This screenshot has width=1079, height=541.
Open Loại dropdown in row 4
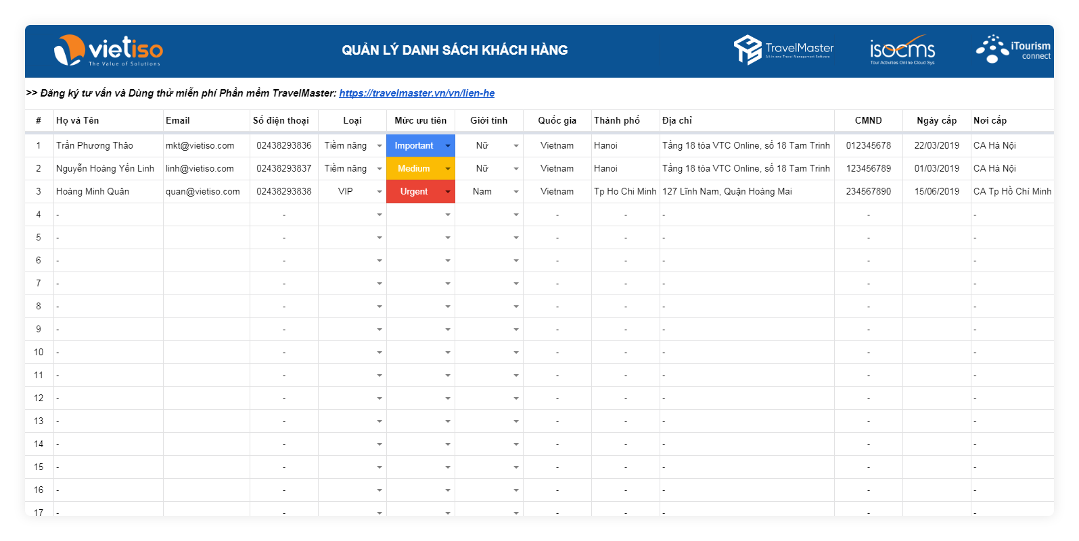coord(380,215)
